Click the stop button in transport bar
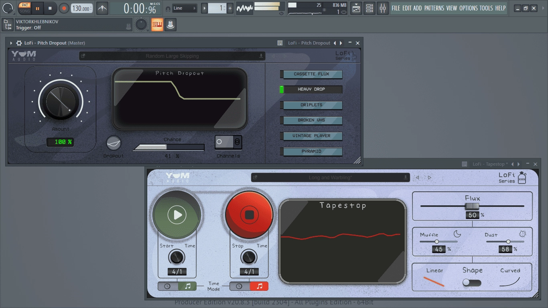This screenshot has height=308, width=548. click(x=50, y=8)
